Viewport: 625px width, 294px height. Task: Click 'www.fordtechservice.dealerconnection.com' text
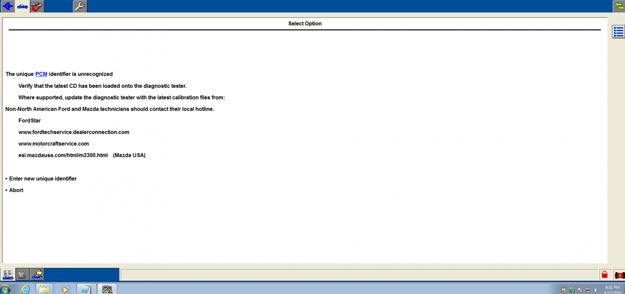pyautogui.click(x=73, y=132)
